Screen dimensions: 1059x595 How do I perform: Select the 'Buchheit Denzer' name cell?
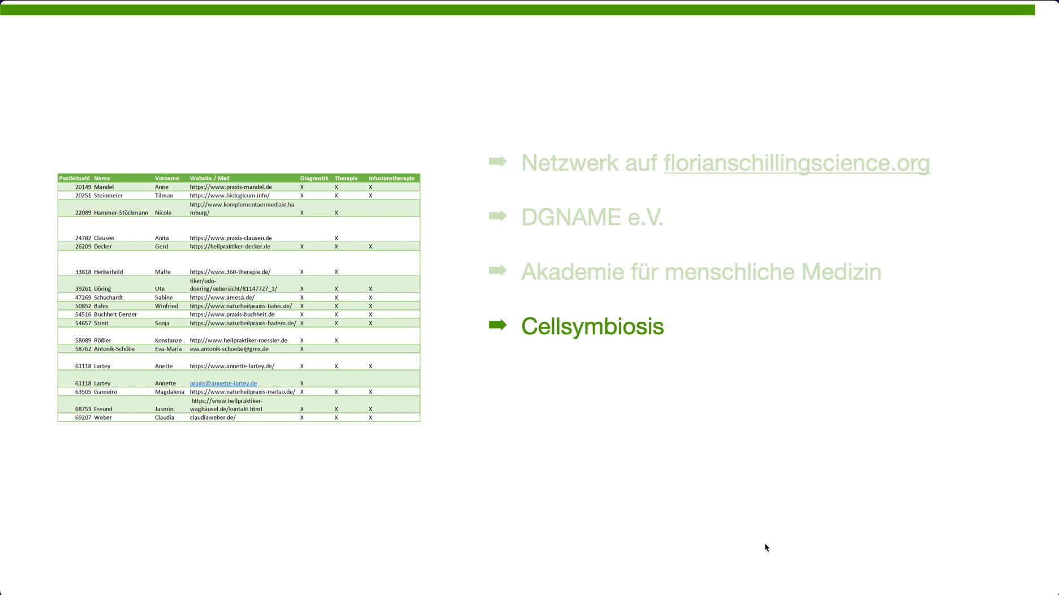pos(115,314)
